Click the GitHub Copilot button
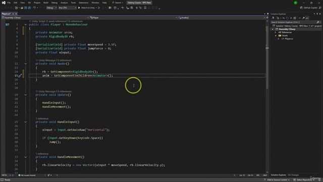Image resolution: width=323 pixels, height=182 pixels. pos(308,8)
